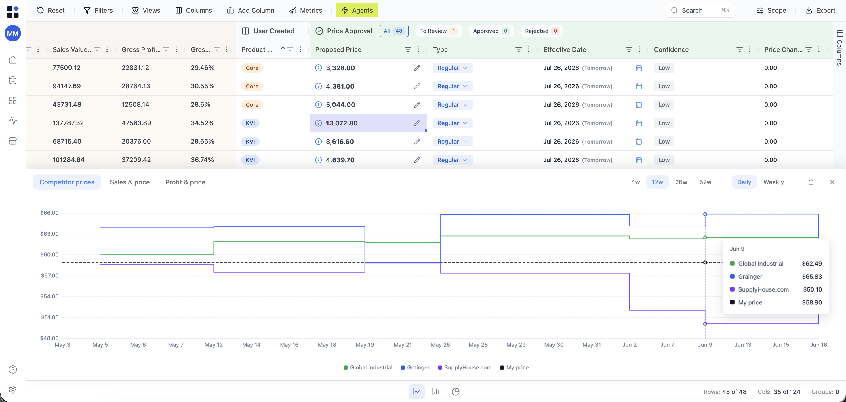The image size is (846, 402).
Task: Select the pie chart view icon
Action: click(455, 391)
